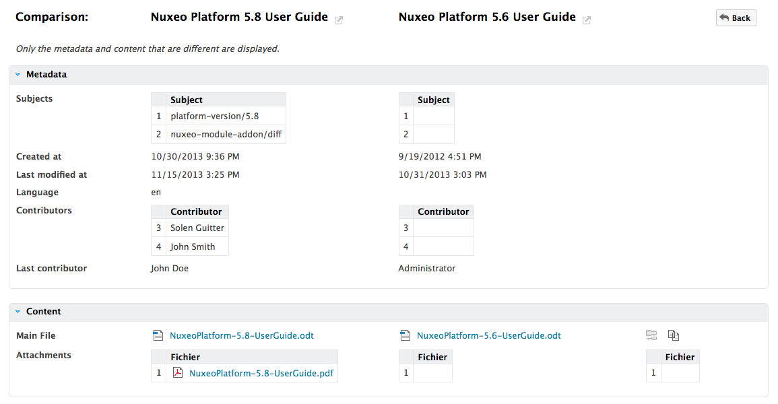Image resolution: width=778 pixels, height=404 pixels.
Task: Select the platform-version/5.8 subject cell
Action: pyautogui.click(x=226, y=116)
